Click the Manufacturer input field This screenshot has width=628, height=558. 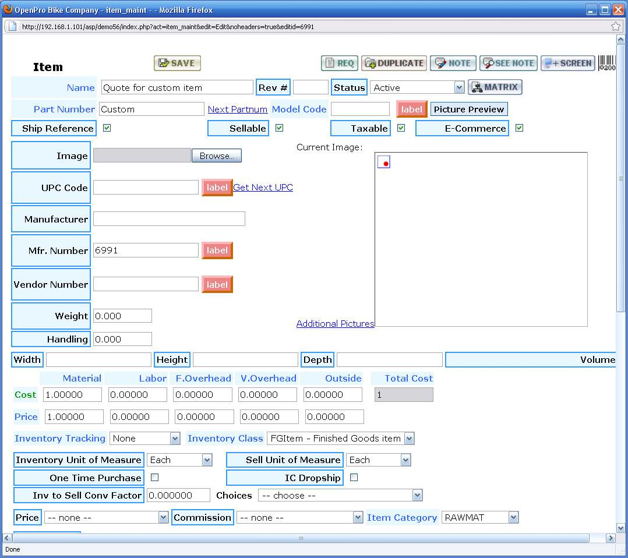[x=169, y=219]
